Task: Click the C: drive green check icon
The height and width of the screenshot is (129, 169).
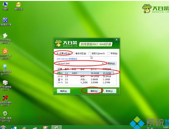Action: point(59,73)
